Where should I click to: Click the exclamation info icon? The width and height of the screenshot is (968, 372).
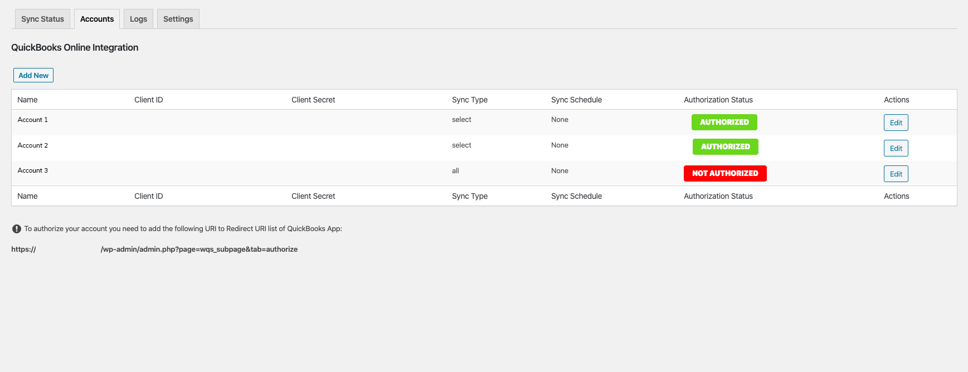(x=17, y=229)
